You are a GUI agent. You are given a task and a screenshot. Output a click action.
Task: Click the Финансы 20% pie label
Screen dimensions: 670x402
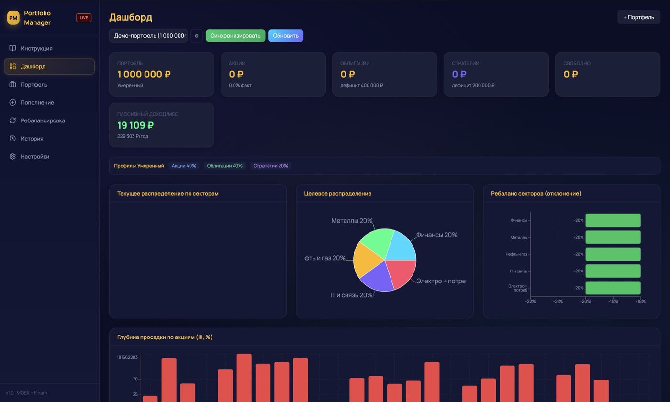click(437, 235)
